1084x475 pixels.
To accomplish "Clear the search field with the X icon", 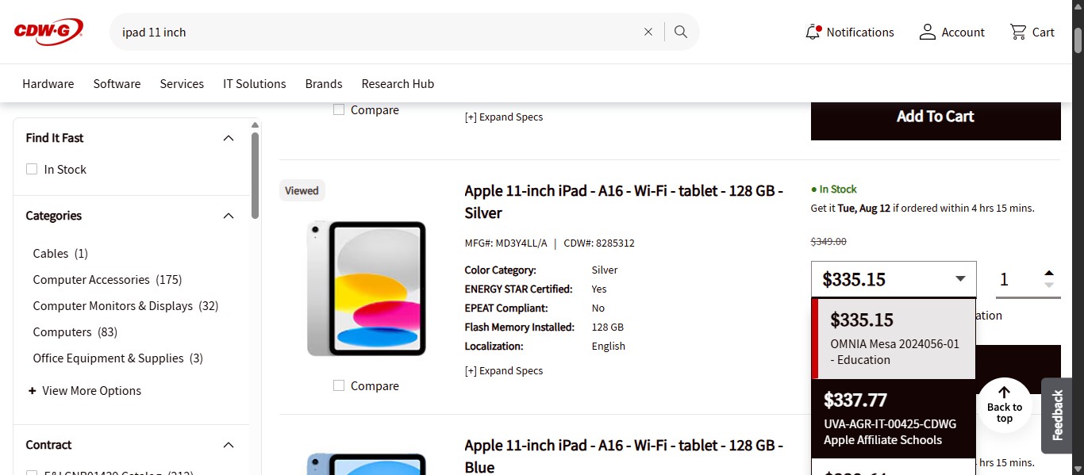I will [x=648, y=31].
